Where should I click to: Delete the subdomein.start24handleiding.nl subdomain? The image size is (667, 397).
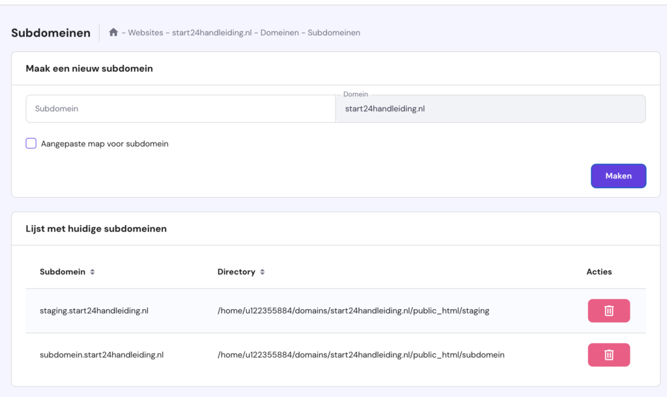pyautogui.click(x=608, y=355)
